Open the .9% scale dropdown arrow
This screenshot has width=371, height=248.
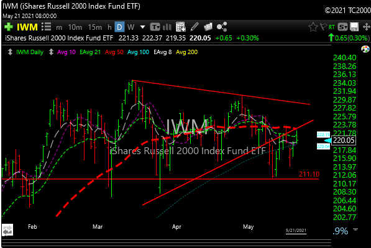355,229
